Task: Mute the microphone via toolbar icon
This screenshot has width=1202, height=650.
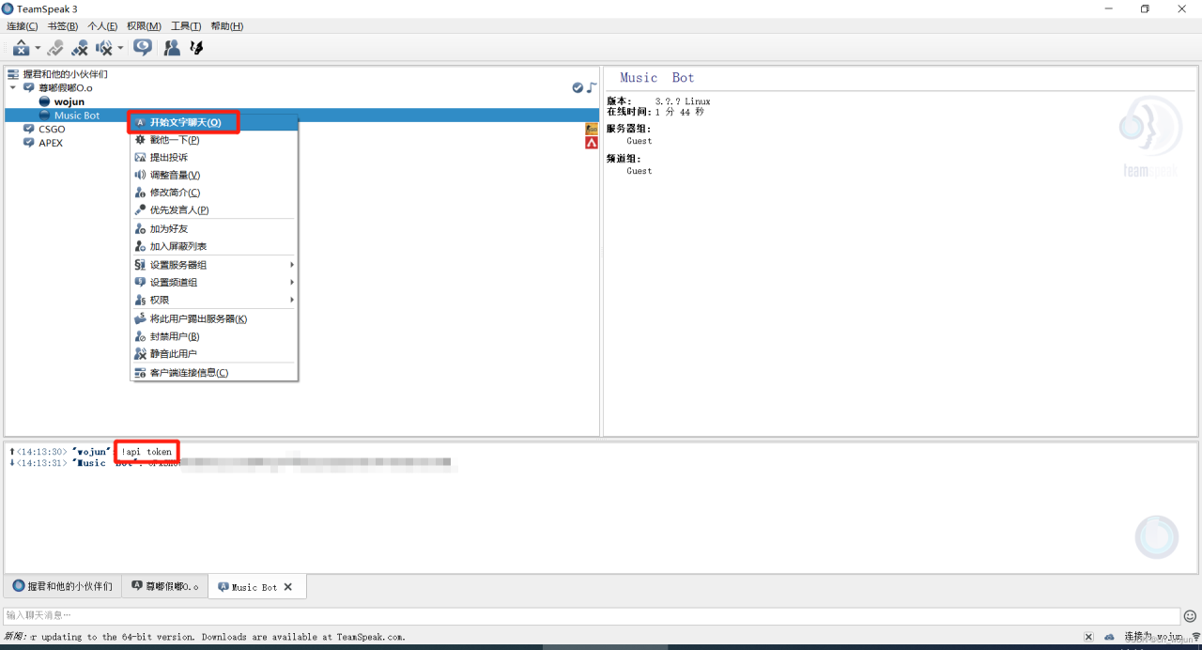Action: (x=80, y=47)
